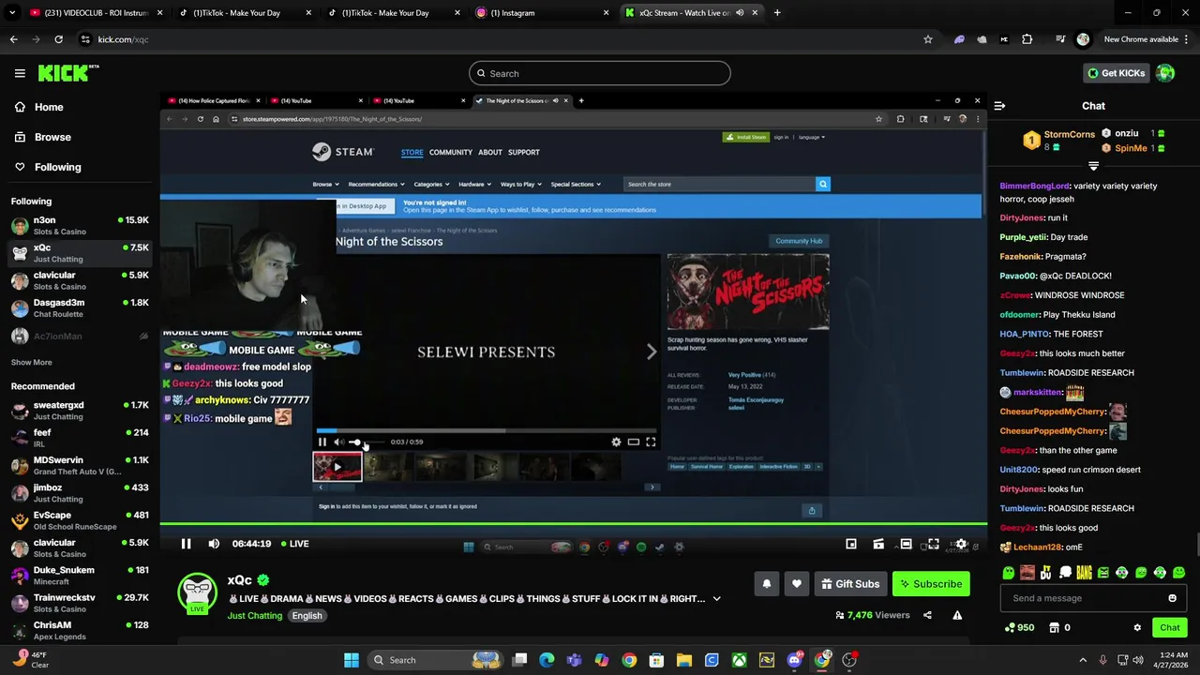Open Chrome media controls icon
The width and height of the screenshot is (1200, 675).
1060,39
